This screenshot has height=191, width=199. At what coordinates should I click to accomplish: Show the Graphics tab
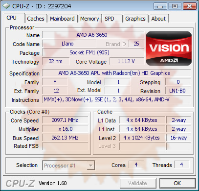click(x=135, y=19)
